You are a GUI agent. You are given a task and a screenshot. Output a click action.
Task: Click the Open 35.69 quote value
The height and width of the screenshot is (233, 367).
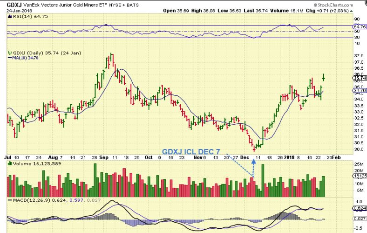[176, 11]
